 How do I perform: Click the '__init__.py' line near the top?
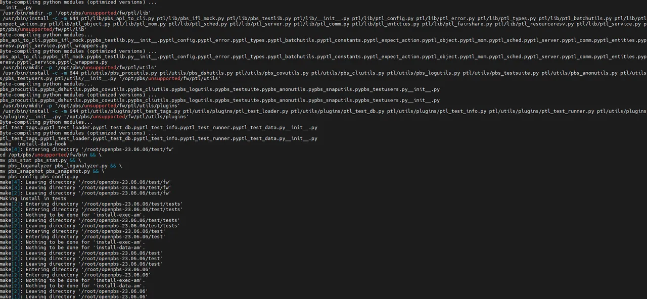point(16,8)
